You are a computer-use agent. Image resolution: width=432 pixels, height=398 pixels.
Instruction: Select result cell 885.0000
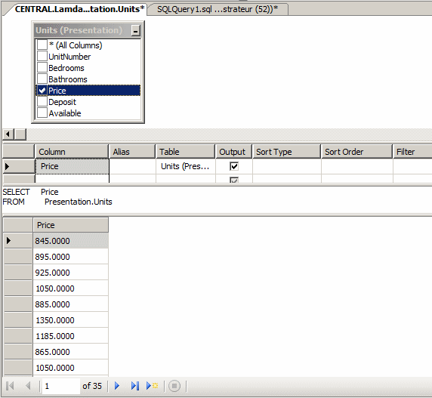click(71, 304)
